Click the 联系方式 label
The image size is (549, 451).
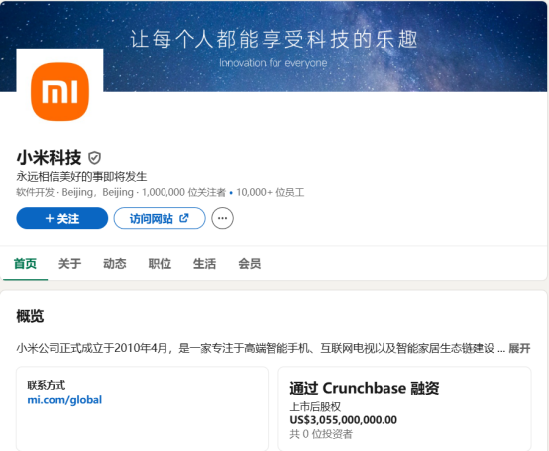(47, 385)
